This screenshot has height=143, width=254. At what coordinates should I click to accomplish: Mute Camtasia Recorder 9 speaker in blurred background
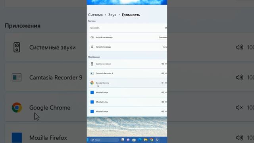click(x=239, y=77)
